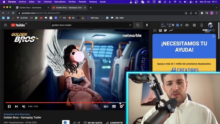Open Perfiles menu
This screenshot has width=220, height=124.
click(x=72, y=2)
